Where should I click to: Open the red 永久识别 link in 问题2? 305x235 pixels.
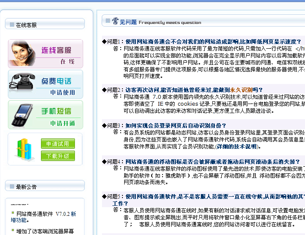(x=240, y=90)
